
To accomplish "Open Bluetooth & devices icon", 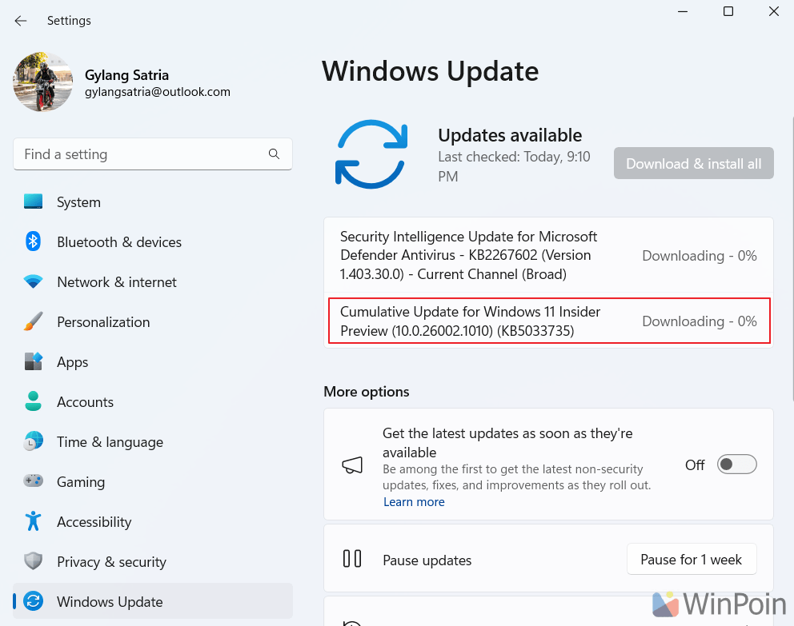I will click(33, 242).
